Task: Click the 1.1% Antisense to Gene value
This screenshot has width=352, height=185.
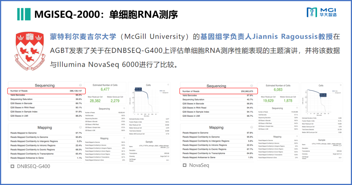Action: pyautogui.click(x=79, y=158)
